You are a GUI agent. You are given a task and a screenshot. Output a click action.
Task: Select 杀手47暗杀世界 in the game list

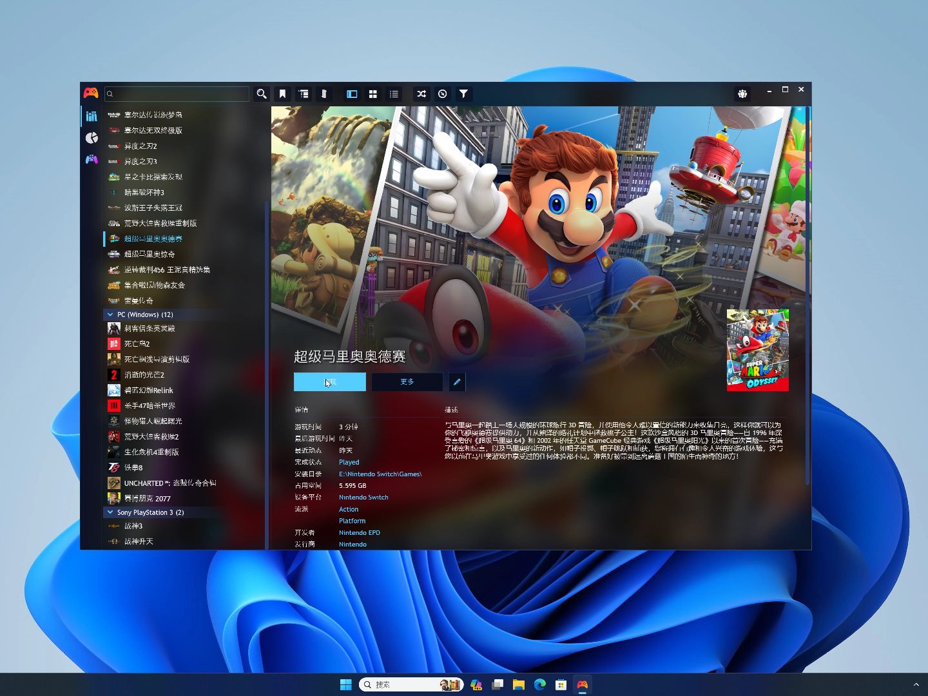click(184, 405)
